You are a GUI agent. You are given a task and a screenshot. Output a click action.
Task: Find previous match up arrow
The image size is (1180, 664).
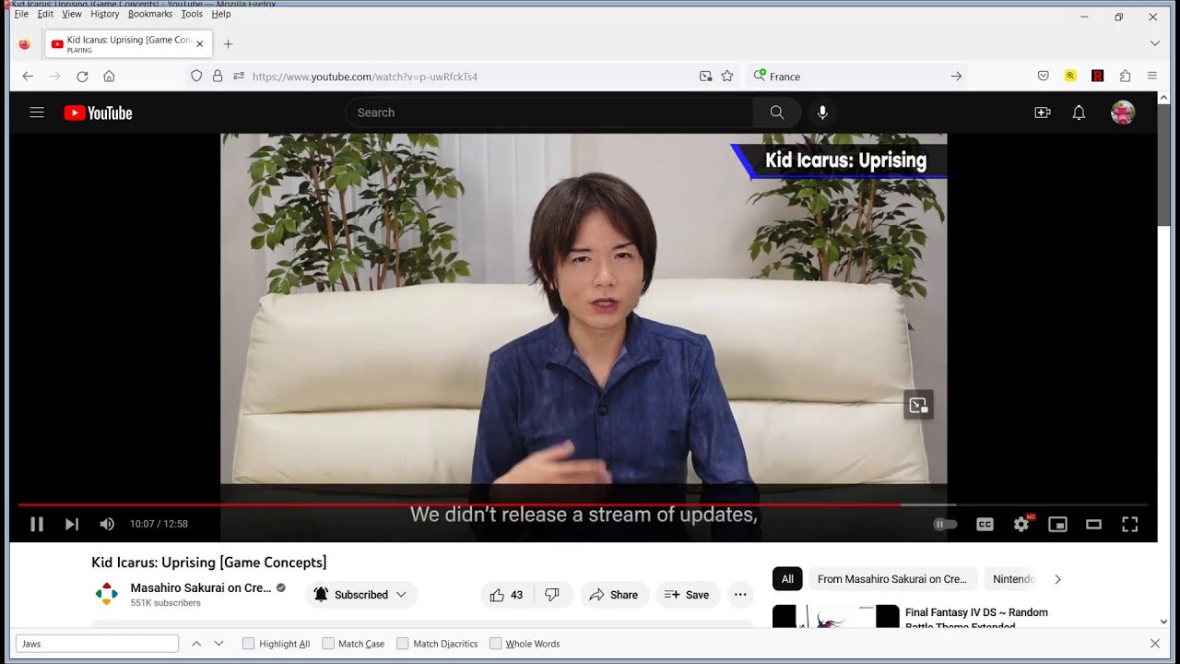196,644
